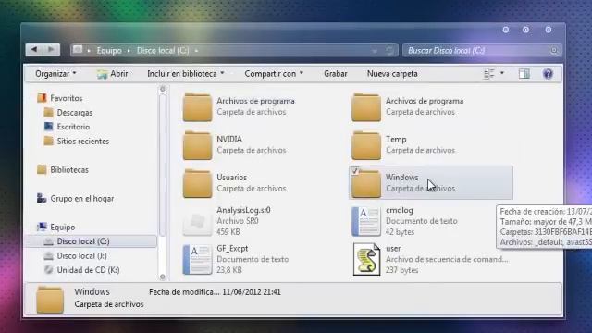Click Equipo in the address breadcrumb
Image resolution: width=592 pixels, height=333 pixels.
point(109,51)
